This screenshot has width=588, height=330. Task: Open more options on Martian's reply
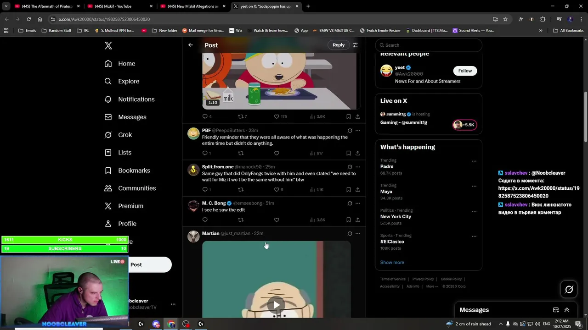[x=358, y=233]
